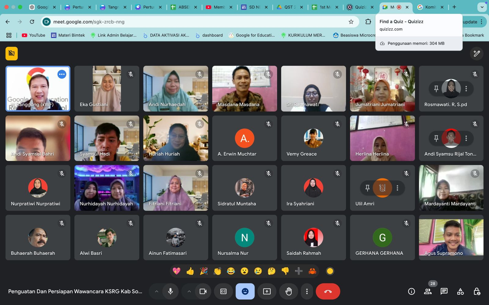Open a new browser tab with plus
The image size is (489, 305).
click(454, 7)
